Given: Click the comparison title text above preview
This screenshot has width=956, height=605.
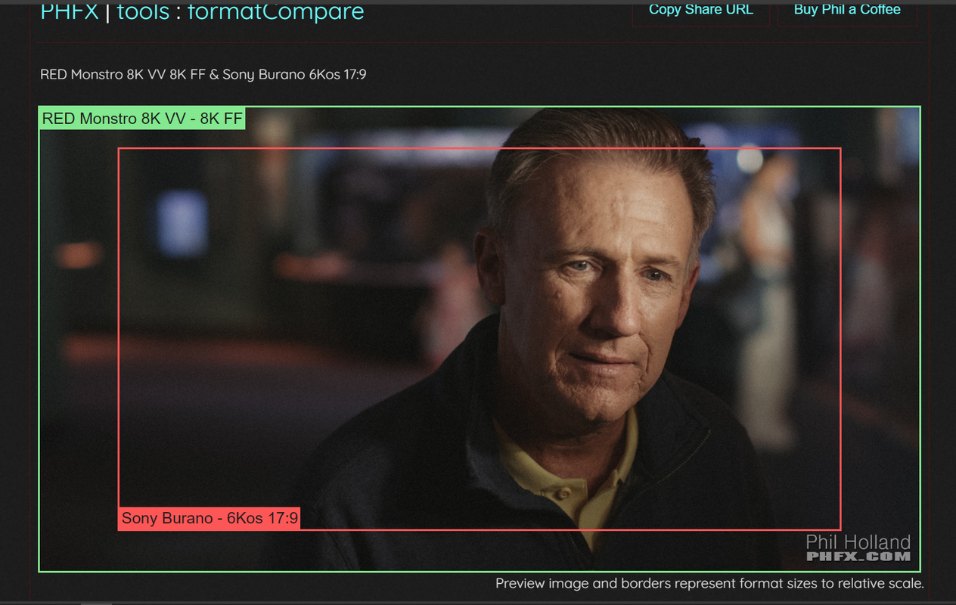Looking at the screenshot, I should click(203, 74).
